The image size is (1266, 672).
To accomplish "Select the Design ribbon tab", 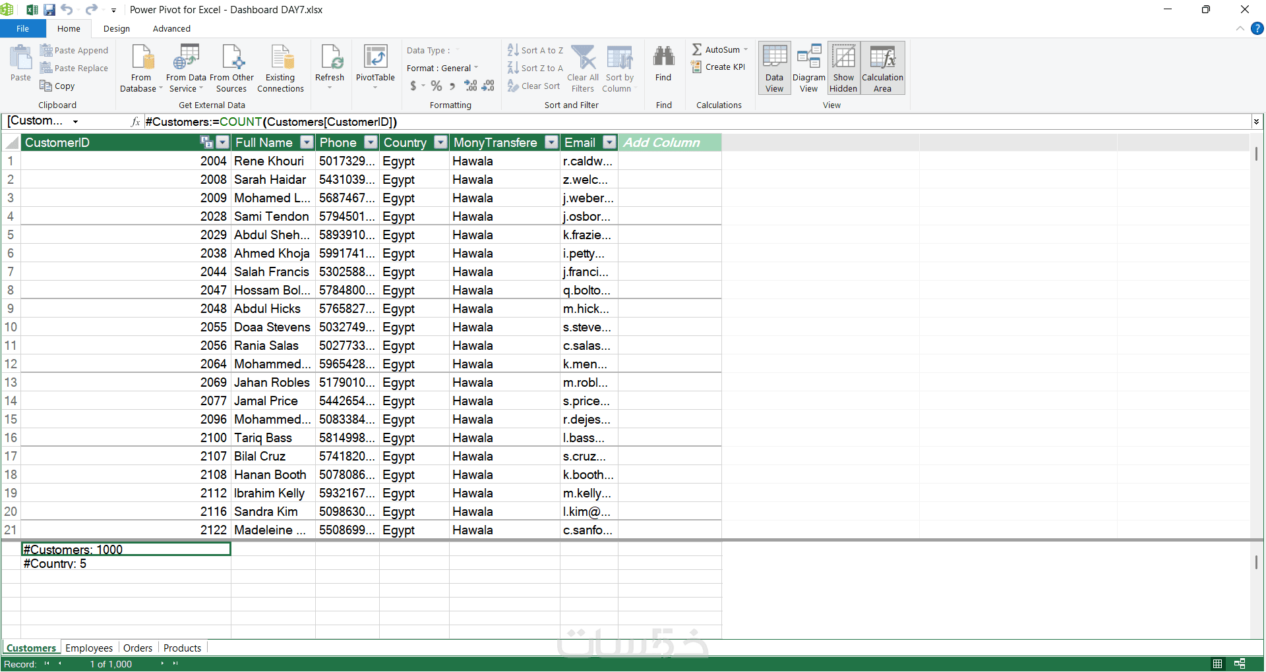I will pos(117,28).
